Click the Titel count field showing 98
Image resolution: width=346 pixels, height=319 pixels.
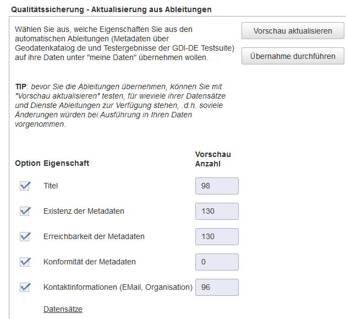(217, 186)
